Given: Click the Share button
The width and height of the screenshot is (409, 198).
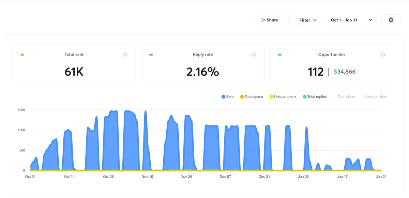Looking at the screenshot, I should coord(269,20).
